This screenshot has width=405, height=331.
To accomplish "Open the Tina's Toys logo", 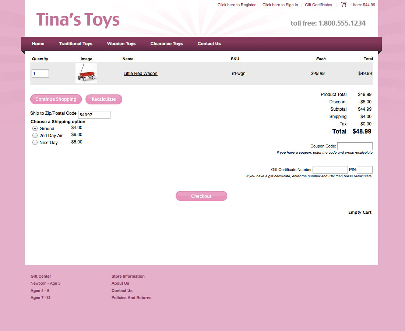I will click(78, 20).
